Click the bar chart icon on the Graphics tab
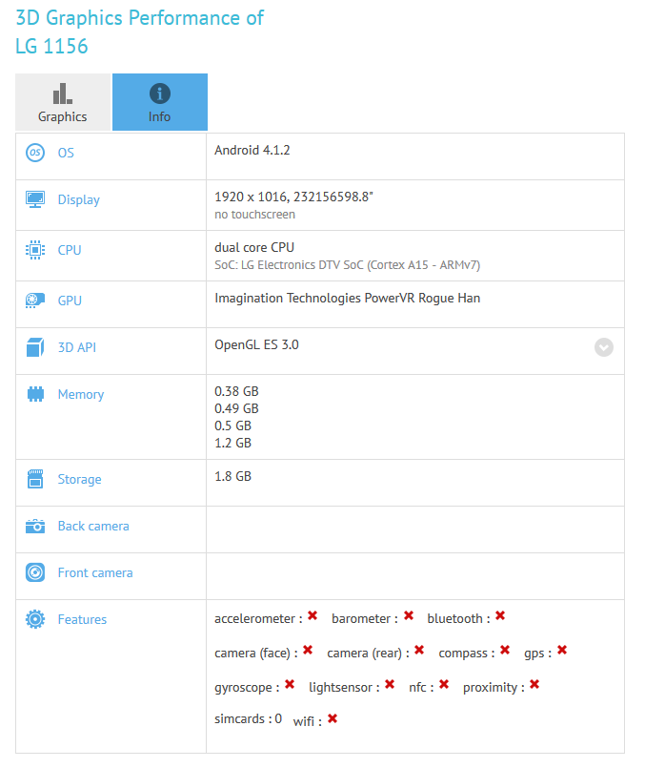Viewport: 645px width, 768px height. [63, 93]
